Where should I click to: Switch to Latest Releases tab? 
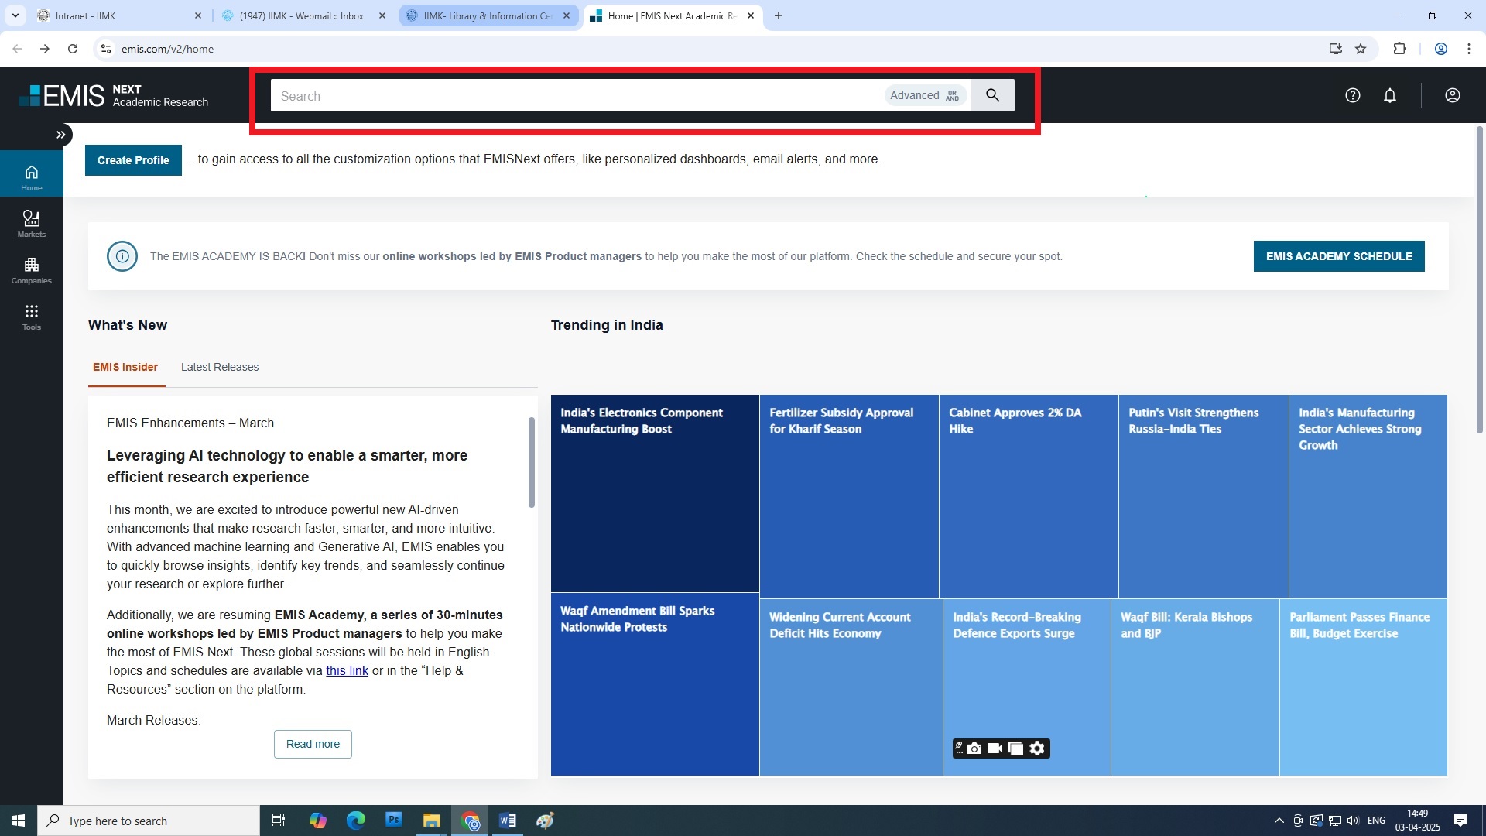pos(220,367)
